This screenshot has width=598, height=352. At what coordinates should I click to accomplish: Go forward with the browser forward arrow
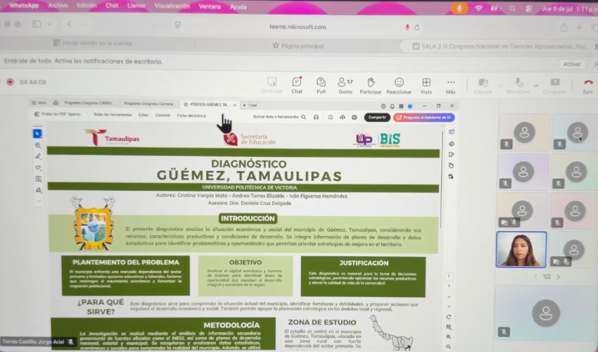pos(85,24)
